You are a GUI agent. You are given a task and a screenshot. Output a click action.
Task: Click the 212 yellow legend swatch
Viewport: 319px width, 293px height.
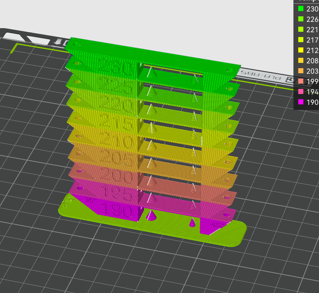[301, 50]
